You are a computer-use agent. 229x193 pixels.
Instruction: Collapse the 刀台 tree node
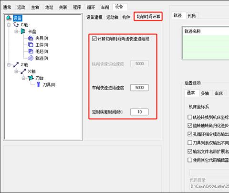(x=24, y=78)
